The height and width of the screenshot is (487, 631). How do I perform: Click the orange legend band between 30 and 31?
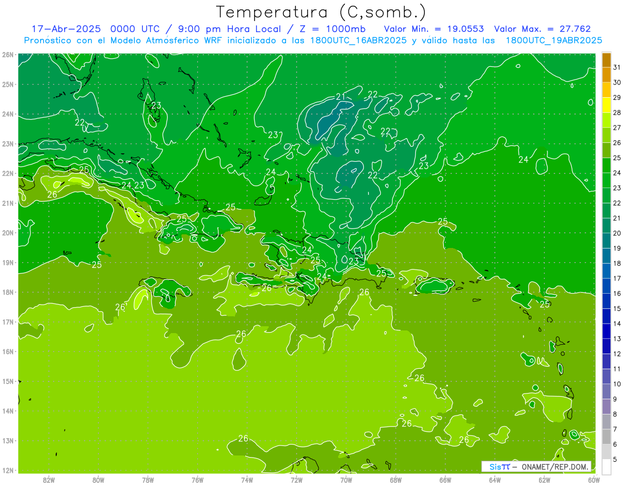tap(606, 75)
